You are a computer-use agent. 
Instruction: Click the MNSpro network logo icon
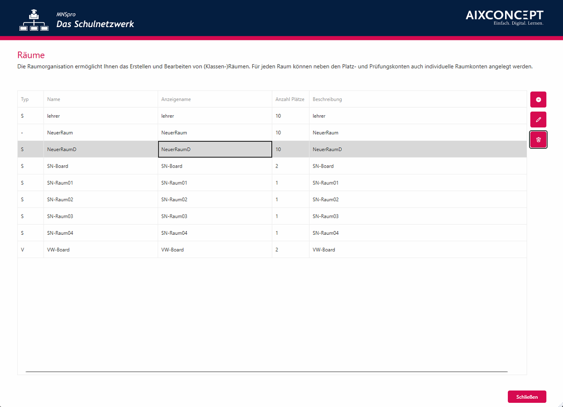tap(34, 21)
